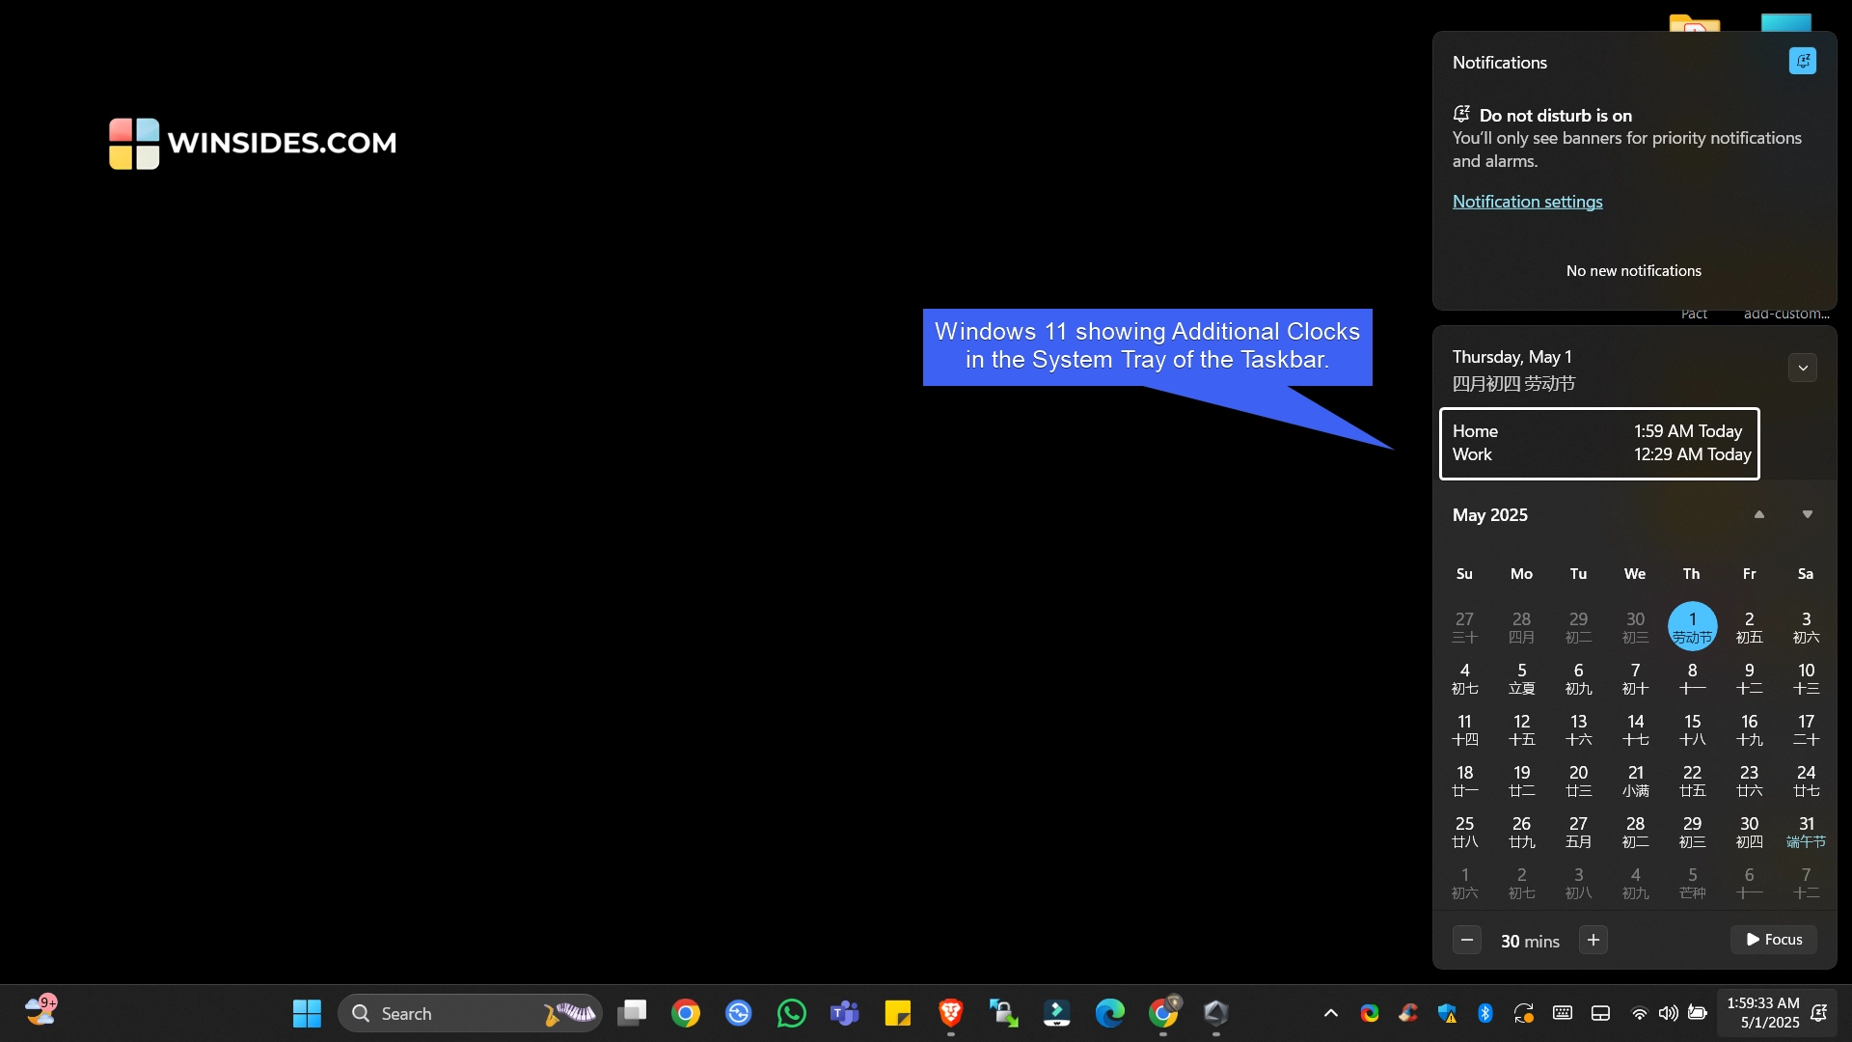Open CCleaner from the system tray
The width and height of the screenshot is (1852, 1042).
tap(1408, 1013)
